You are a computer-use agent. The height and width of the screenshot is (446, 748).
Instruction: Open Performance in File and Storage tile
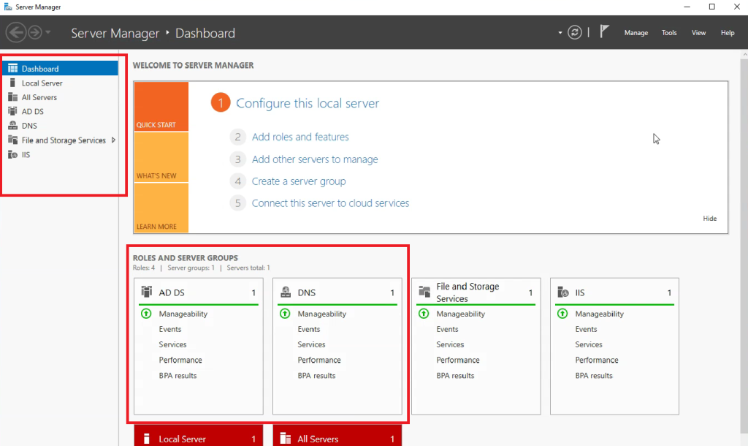point(458,360)
